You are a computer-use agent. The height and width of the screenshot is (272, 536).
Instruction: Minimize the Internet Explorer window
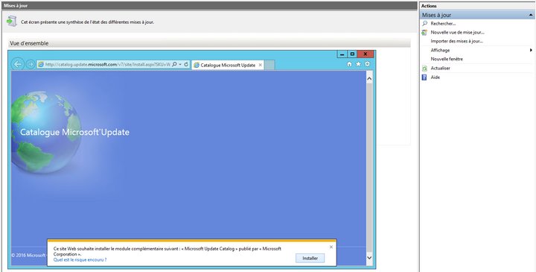[342, 54]
